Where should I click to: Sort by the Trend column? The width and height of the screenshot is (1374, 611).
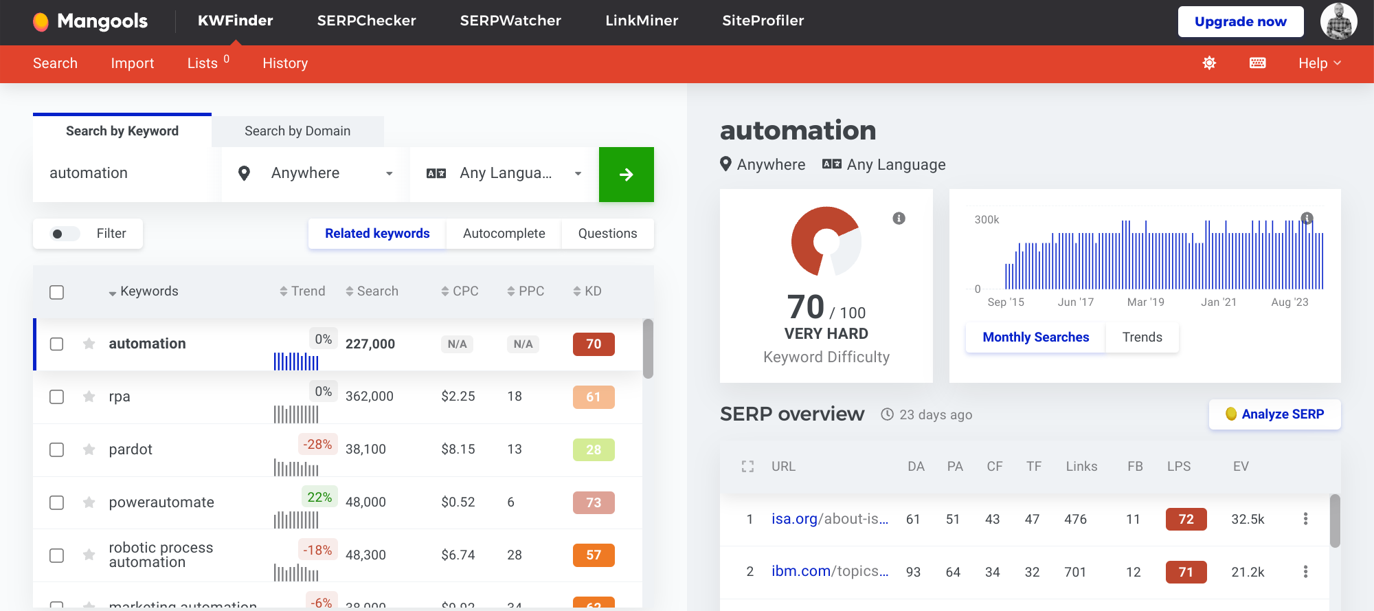(x=302, y=291)
